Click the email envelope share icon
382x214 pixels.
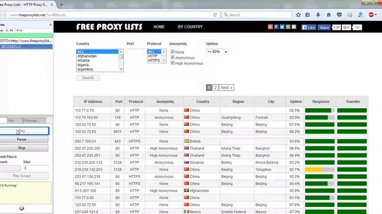coord(294,27)
